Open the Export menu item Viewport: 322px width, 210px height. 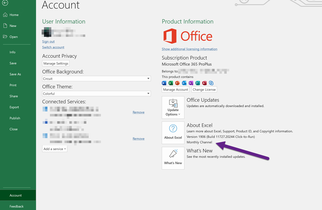[x=14, y=107]
